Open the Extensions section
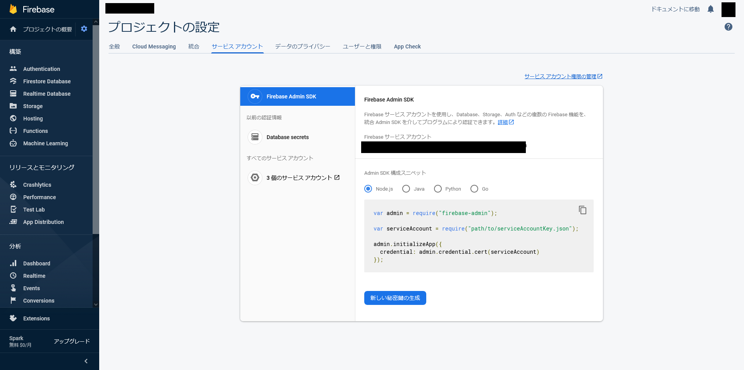The image size is (744, 370). pyautogui.click(x=36, y=318)
